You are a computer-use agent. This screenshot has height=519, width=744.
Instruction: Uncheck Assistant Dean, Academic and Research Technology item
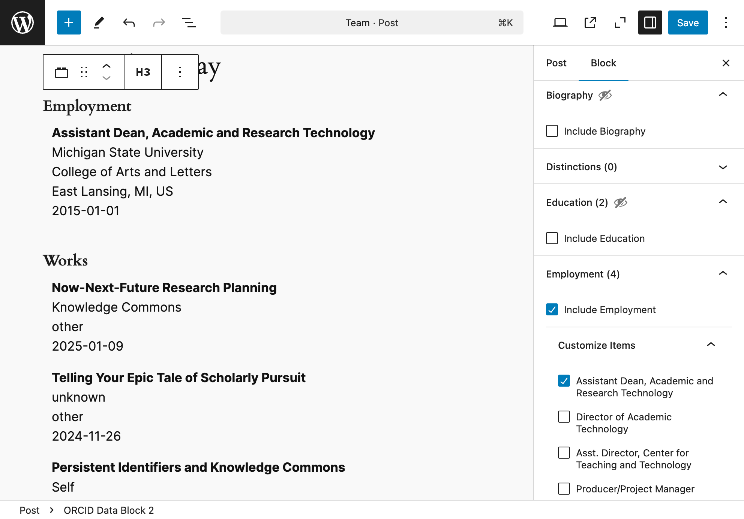point(564,381)
